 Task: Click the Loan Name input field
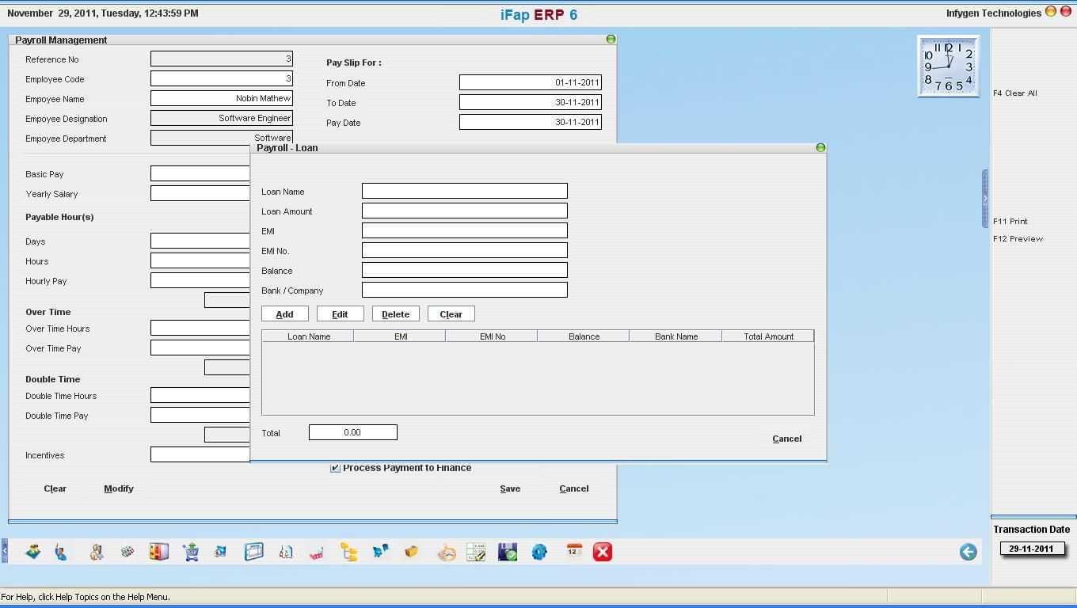pyautogui.click(x=464, y=191)
